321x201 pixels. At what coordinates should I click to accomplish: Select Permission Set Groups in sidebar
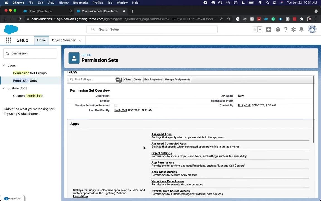coord(30,73)
